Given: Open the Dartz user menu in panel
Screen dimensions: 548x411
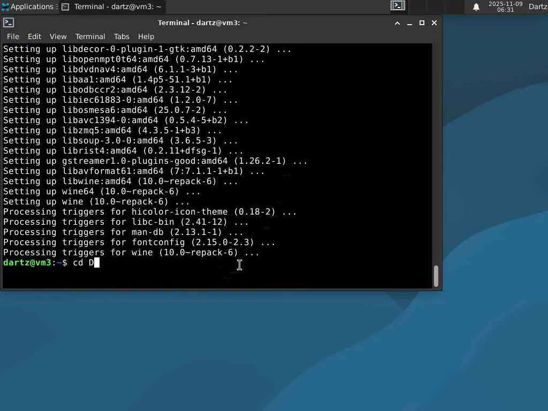Looking at the screenshot, I should (538, 6).
